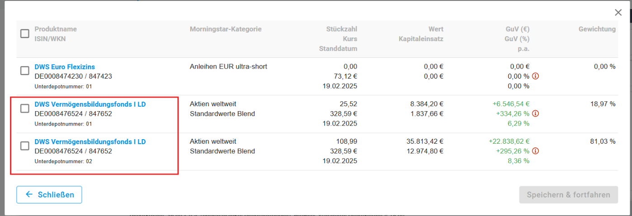The width and height of the screenshot is (632, 216).
Task: Click the Morningstar-Kategorie column header
Action: pos(226,29)
